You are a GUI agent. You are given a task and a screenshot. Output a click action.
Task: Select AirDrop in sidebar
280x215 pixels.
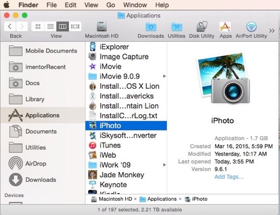tap(43, 164)
